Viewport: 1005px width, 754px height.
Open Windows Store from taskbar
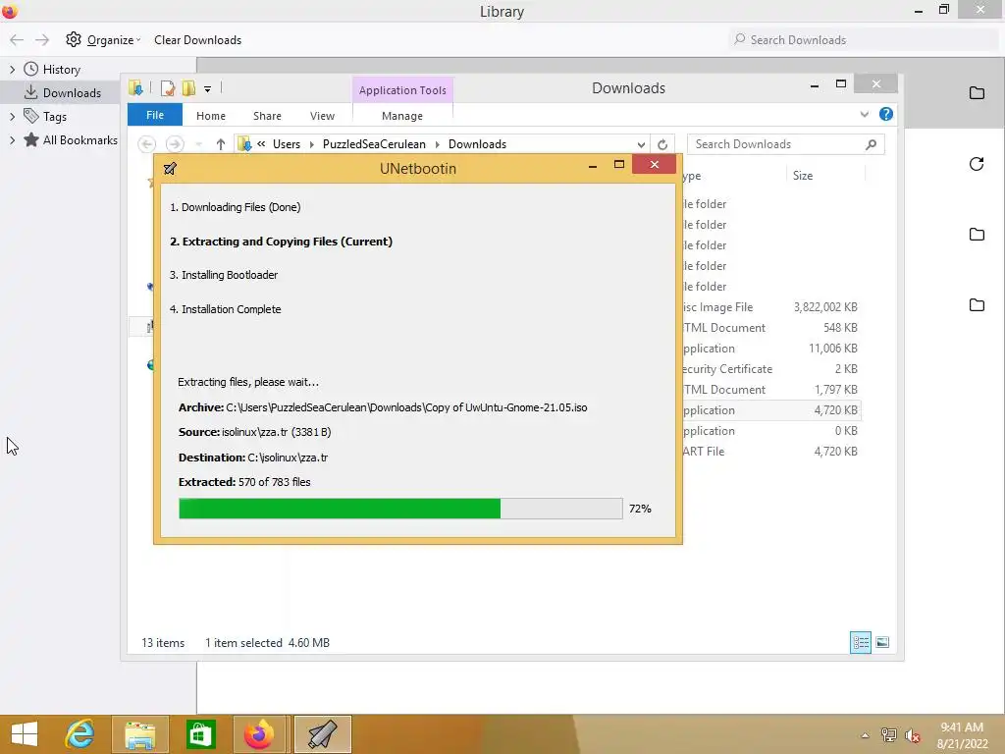pyautogui.click(x=200, y=734)
